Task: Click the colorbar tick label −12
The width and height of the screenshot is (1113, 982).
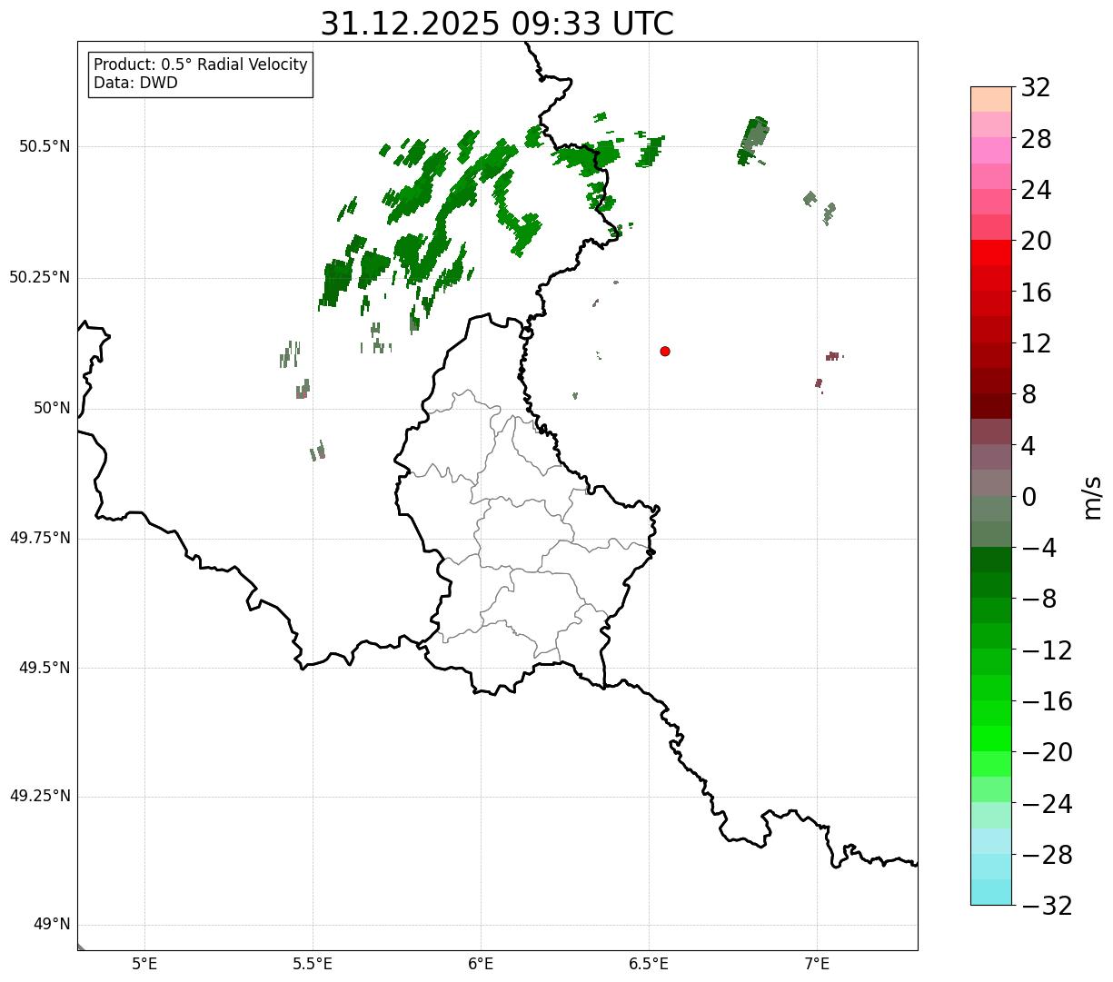Action: 1047,650
